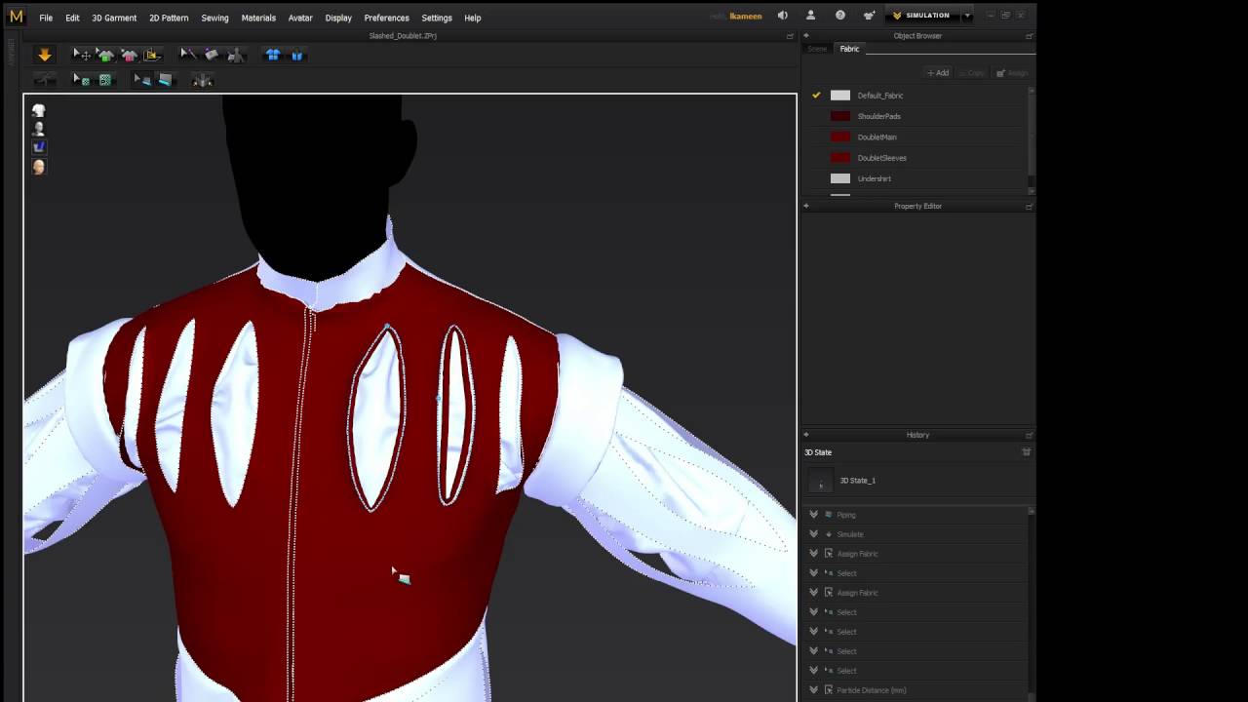
Task: Expand the Particle Distance history chevron
Action: (x=813, y=690)
